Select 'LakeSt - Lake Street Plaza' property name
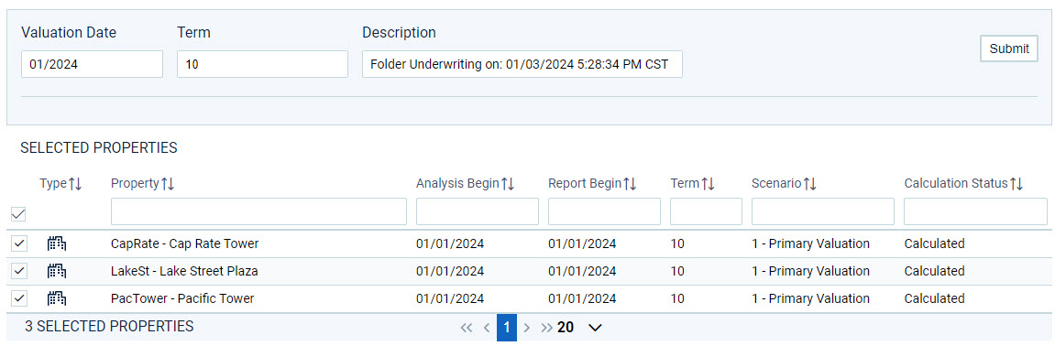 click(184, 272)
